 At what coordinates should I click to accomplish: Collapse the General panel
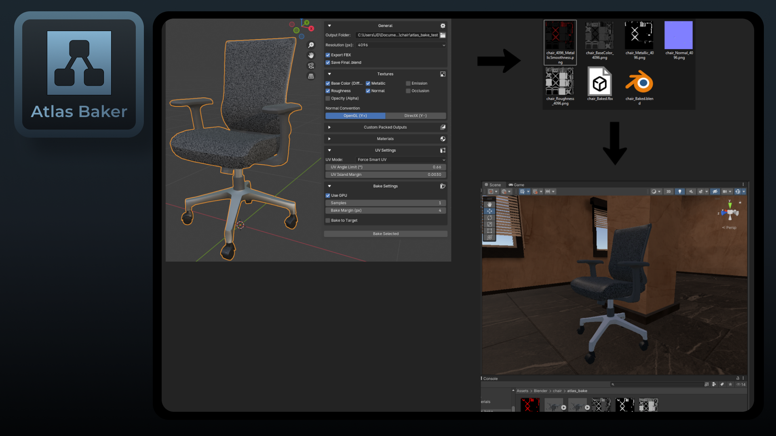pos(329,26)
